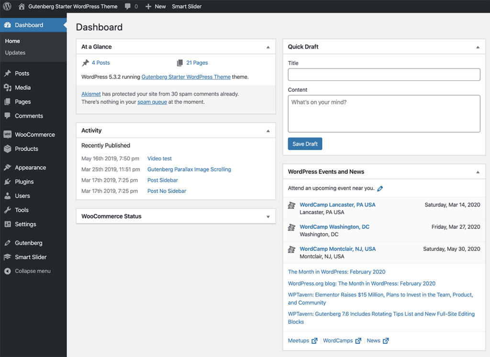Click the Quick Draft Title field
490x357 pixels.
coord(384,75)
